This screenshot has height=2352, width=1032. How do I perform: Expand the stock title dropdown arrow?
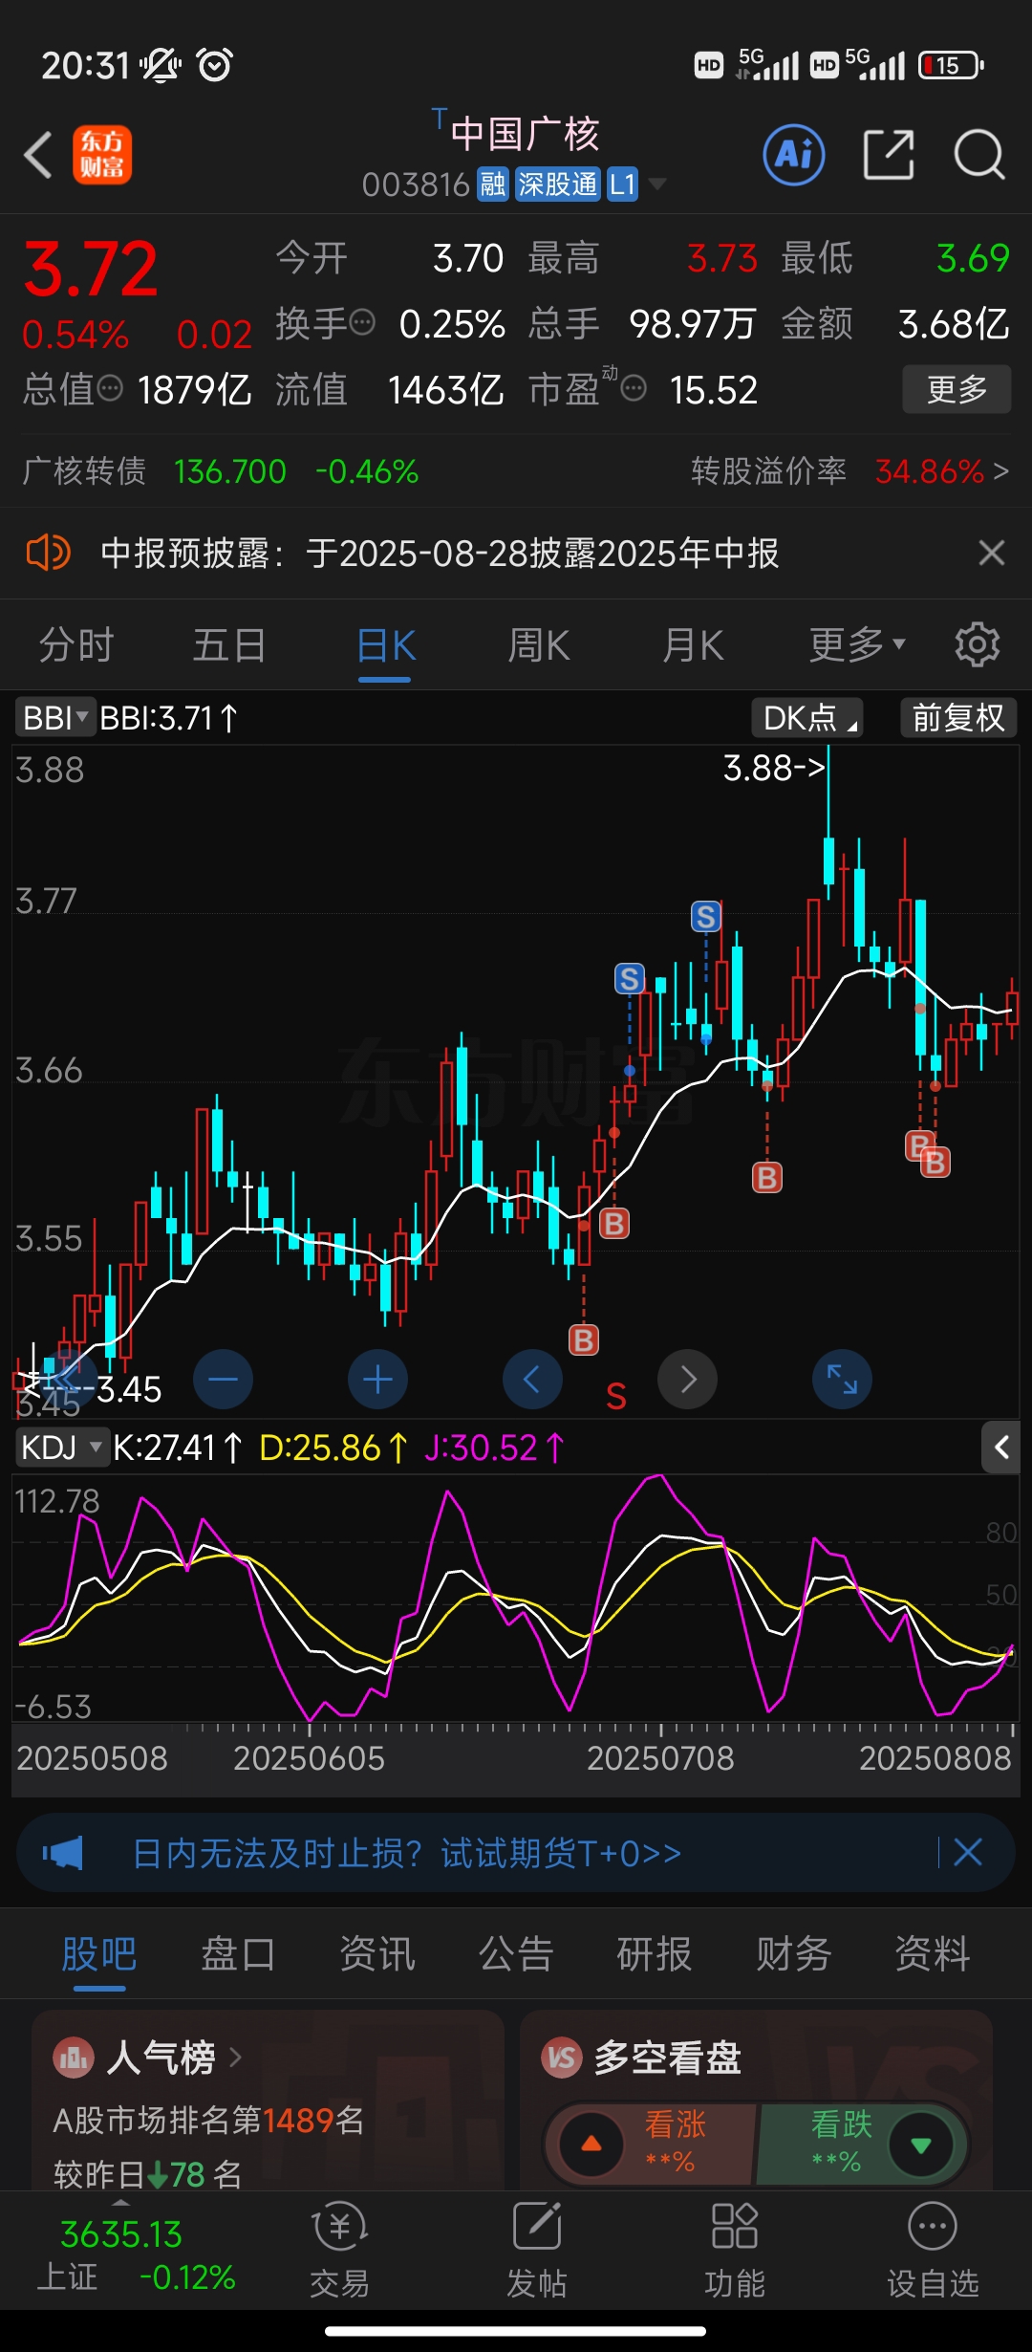(657, 183)
